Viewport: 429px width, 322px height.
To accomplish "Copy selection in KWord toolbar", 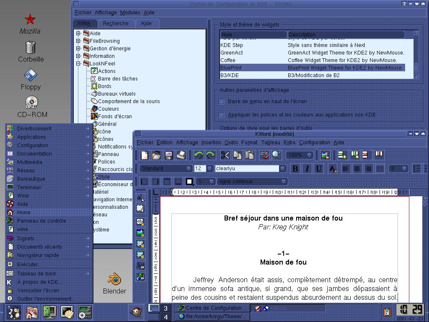I will click(x=237, y=155).
